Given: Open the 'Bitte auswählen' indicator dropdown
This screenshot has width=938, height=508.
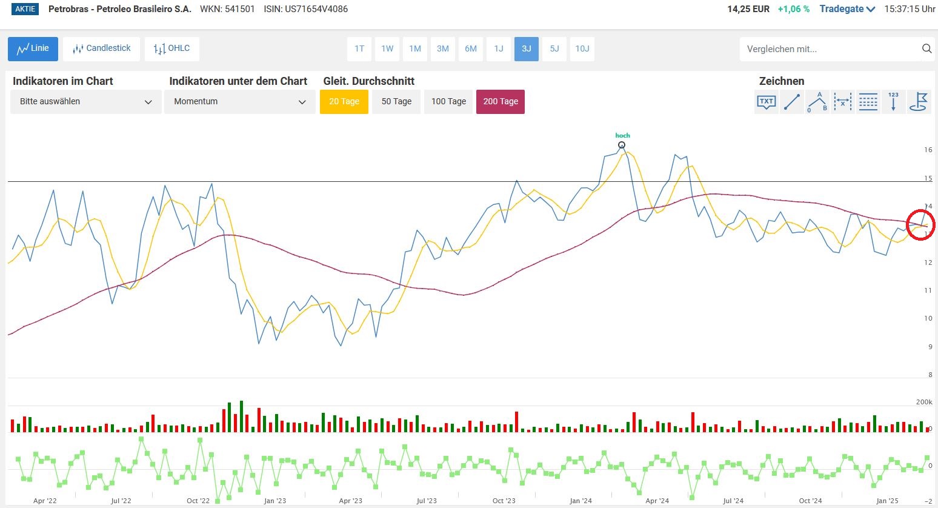Looking at the screenshot, I should click(x=85, y=102).
